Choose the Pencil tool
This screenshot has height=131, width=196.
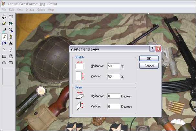pos(4,37)
